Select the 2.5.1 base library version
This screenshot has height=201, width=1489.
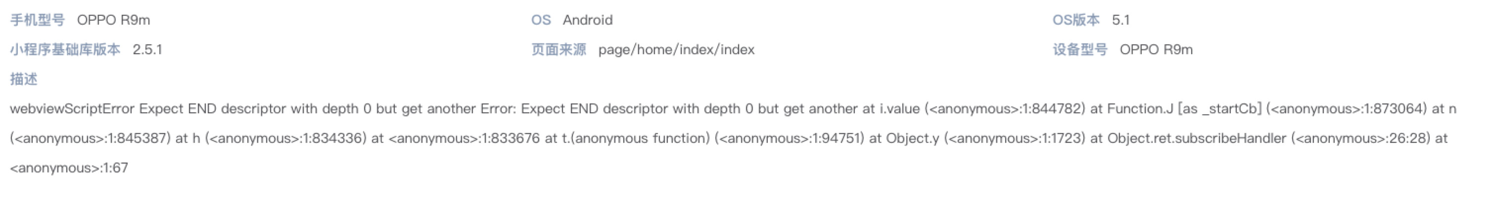pyautogui.click(x=147, y=50)
